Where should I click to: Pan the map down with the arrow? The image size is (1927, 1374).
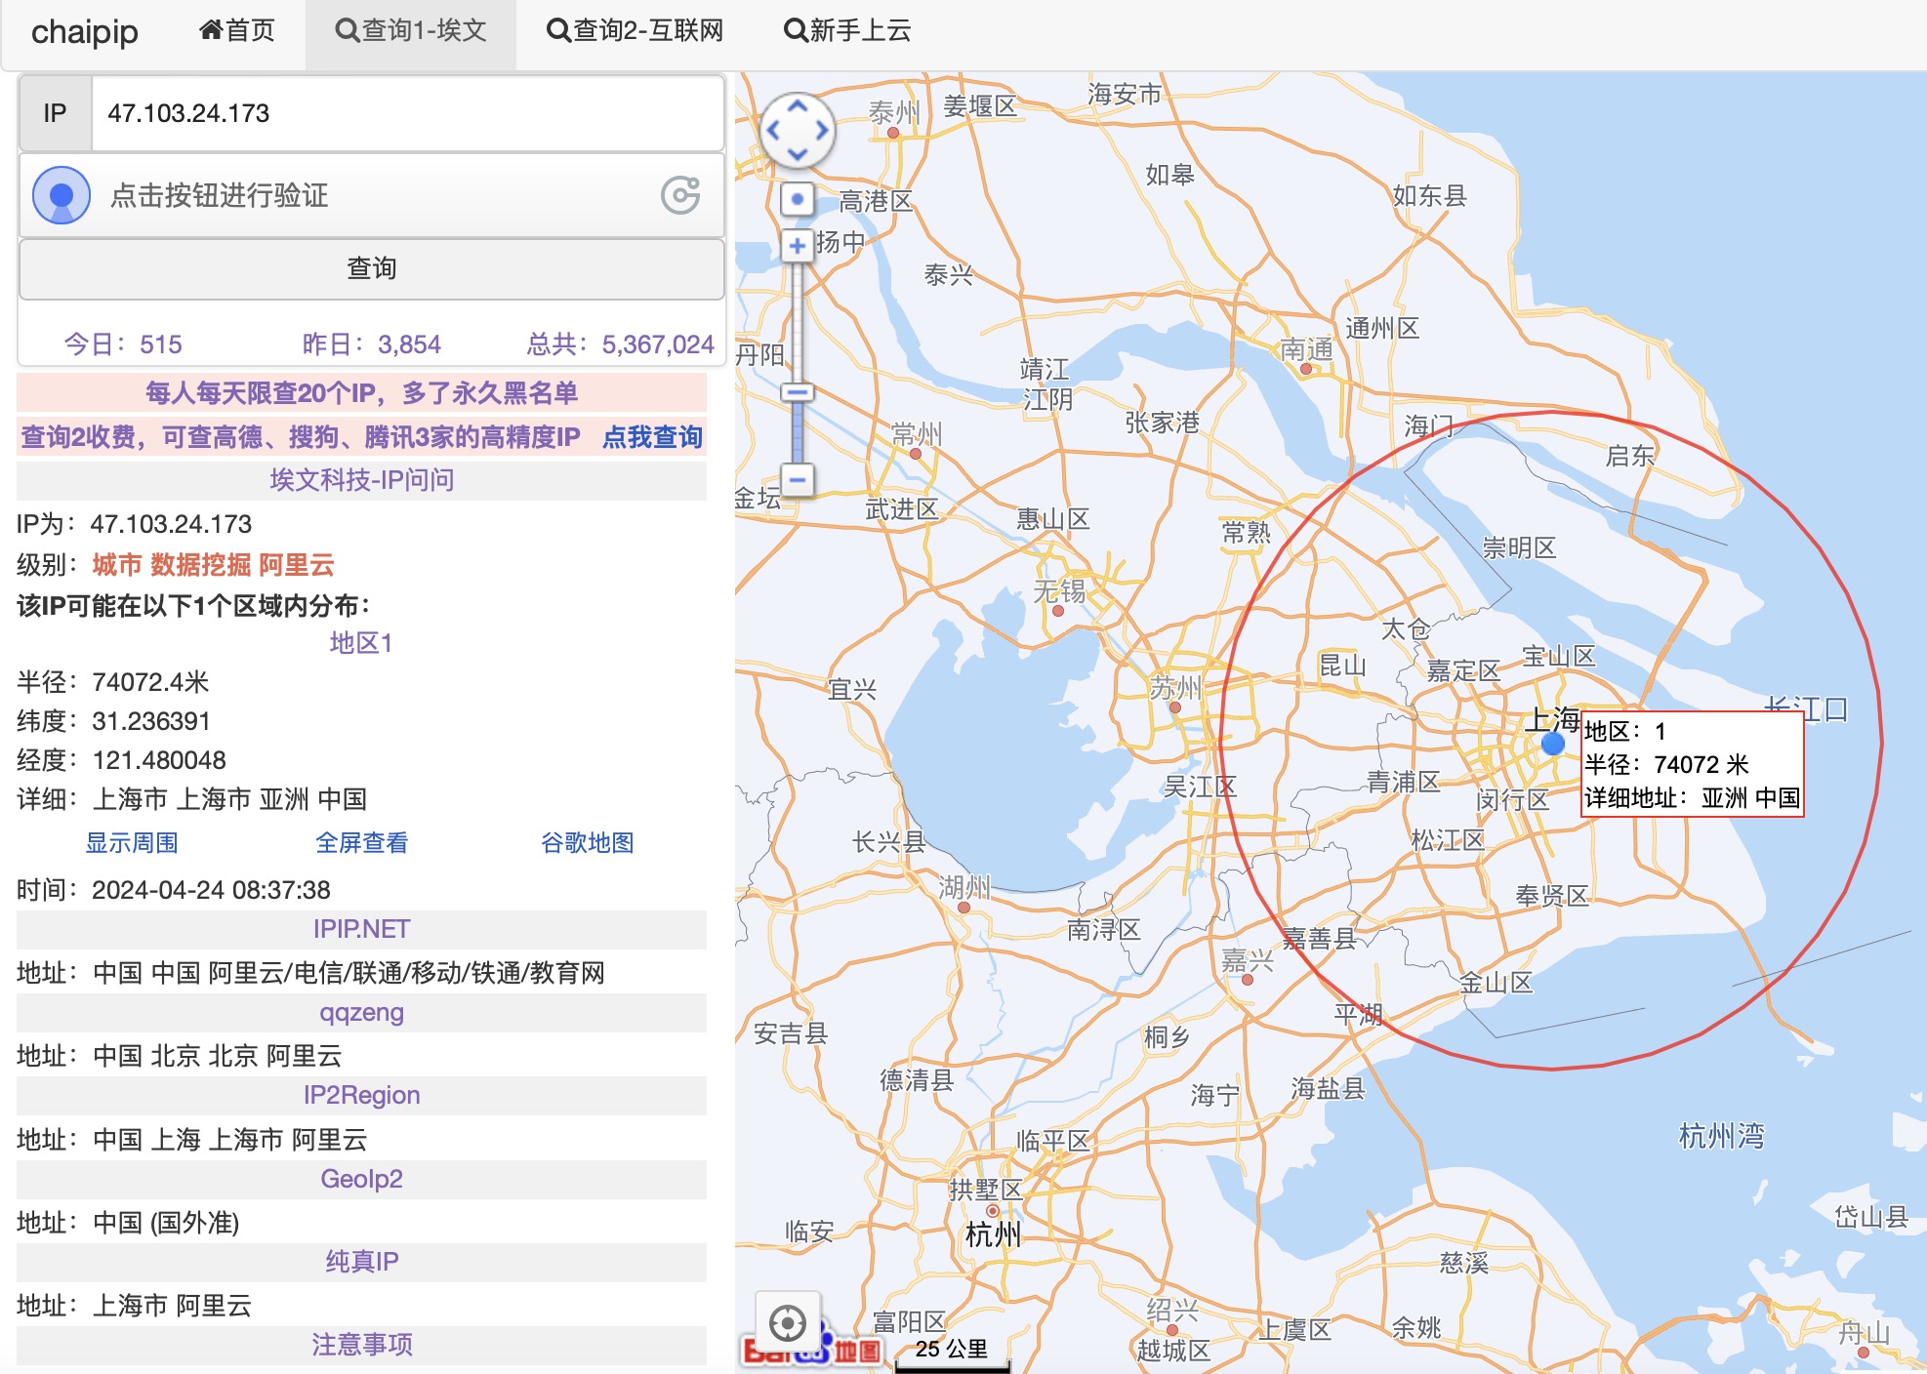798,154
